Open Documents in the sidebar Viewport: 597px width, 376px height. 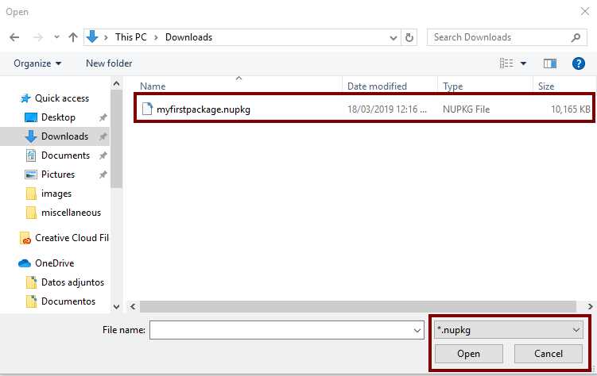pos(65,155)
